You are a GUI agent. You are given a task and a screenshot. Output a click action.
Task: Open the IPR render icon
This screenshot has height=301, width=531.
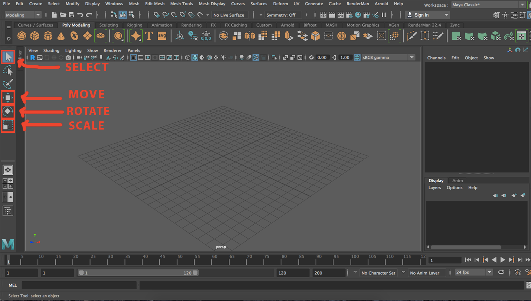click(x=341, y=15)
